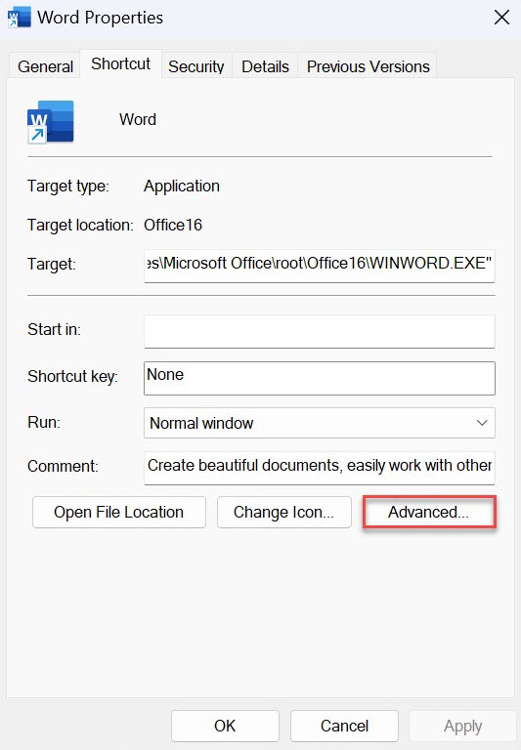Select the Shortcut tab

pyautogui.click(x=120, y=63)
